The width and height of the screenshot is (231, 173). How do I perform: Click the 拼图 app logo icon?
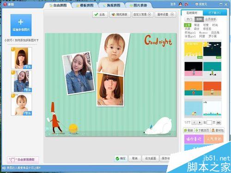coord(6,4)
